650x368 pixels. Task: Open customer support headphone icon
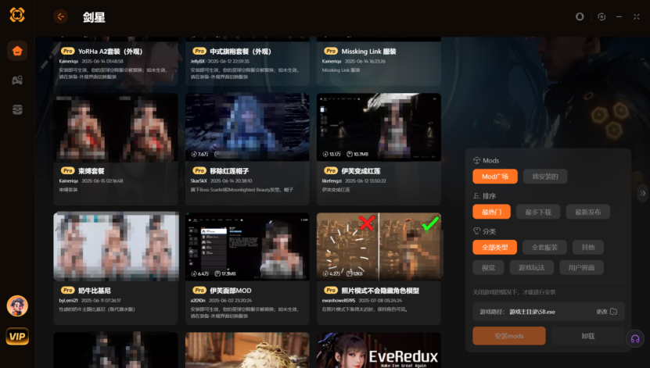pyautogui.click(x=634, y=339)
